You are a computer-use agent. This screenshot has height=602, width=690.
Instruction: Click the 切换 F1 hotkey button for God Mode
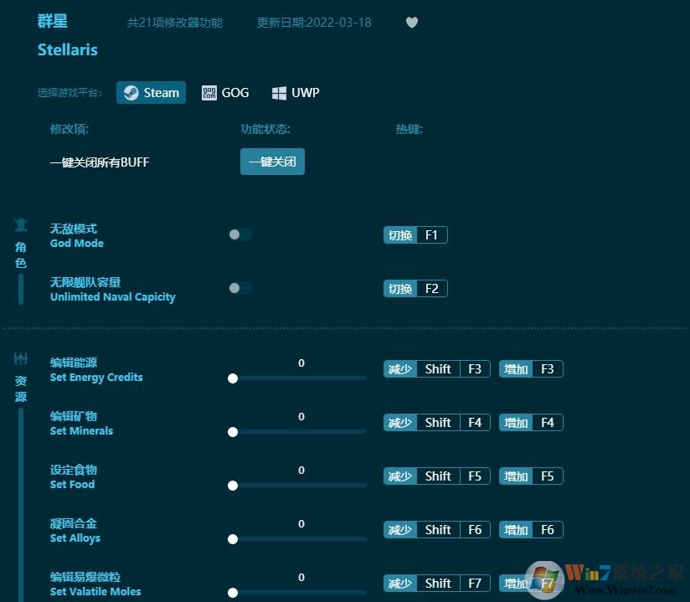coord(415,235)
